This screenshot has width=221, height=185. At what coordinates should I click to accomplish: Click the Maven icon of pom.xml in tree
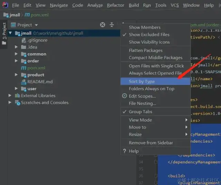(23, 68)
